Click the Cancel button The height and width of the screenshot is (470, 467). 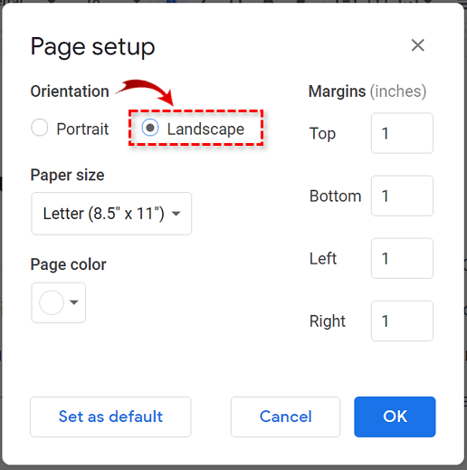coord(285,417)
